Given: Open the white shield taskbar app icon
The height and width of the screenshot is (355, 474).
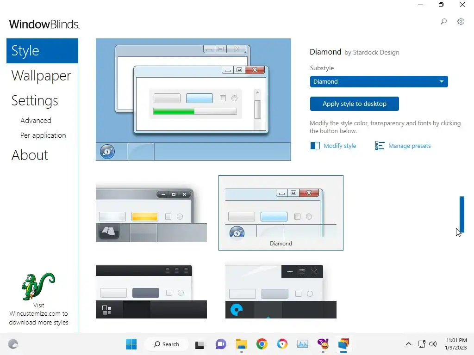Looking at the screenshot, I should coord(282,344).
